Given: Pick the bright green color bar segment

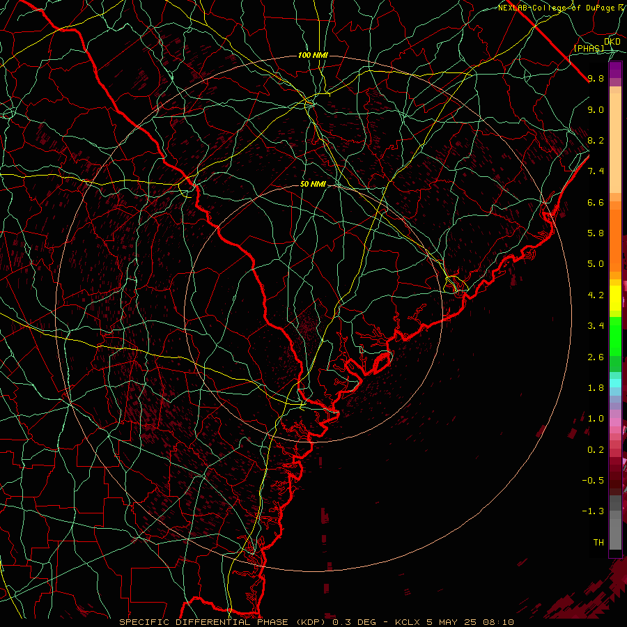Looking at the screenshot, I should 615,336.
